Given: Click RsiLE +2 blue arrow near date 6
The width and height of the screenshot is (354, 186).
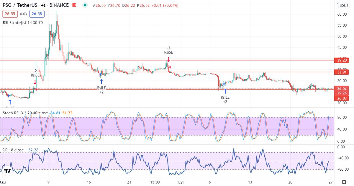Looking at the screenshot, I should (225, 91).
